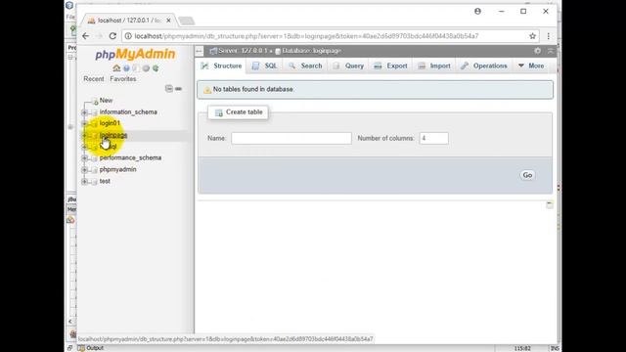Click the Favorites link
Viewport: 626px width, 352px height.
pyautogui.click(x=123, y=79)
